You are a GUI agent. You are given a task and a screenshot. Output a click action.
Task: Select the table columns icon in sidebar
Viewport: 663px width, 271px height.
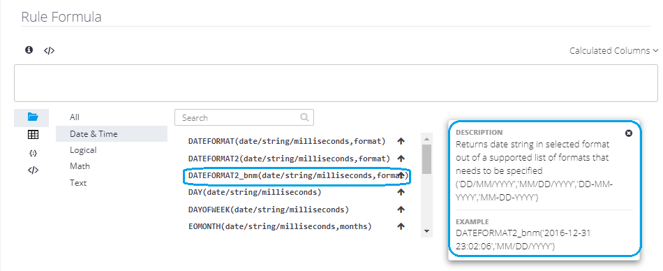[33, 135]
